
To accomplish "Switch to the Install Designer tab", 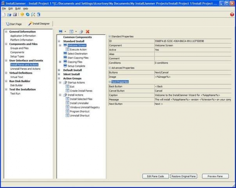I will pyautogui.click(x=39, y=24).
